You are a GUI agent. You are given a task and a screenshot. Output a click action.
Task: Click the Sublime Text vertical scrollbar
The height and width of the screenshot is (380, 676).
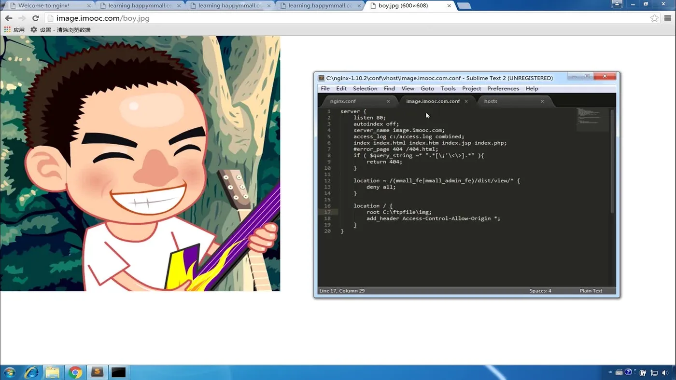[613, 161]
